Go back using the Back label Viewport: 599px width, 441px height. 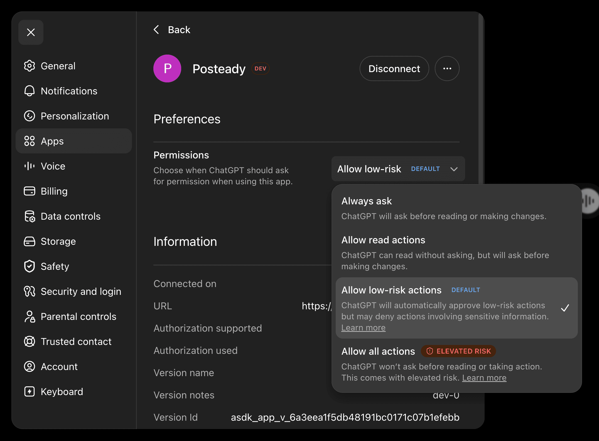179,30
